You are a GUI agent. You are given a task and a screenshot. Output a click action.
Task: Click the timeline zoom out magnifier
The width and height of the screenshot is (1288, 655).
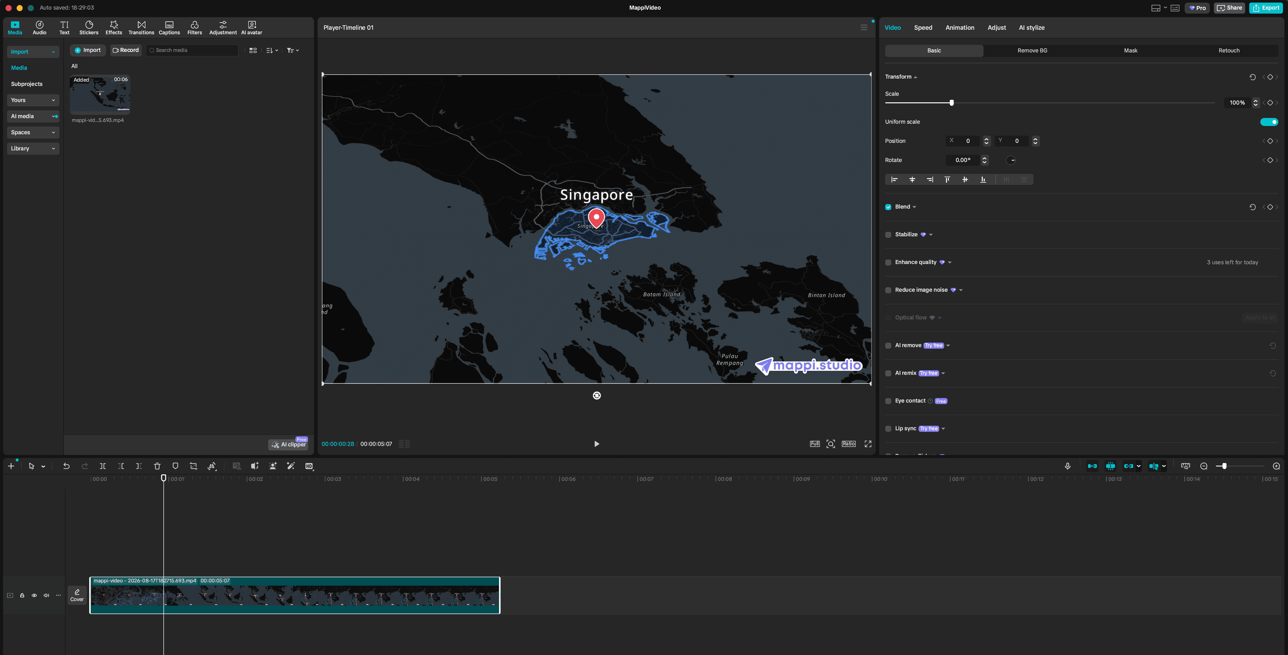1204,466
